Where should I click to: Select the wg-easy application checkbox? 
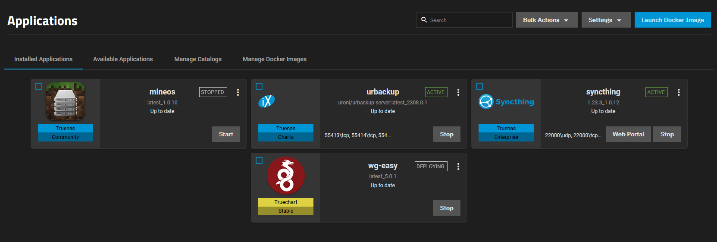(259, 160)
